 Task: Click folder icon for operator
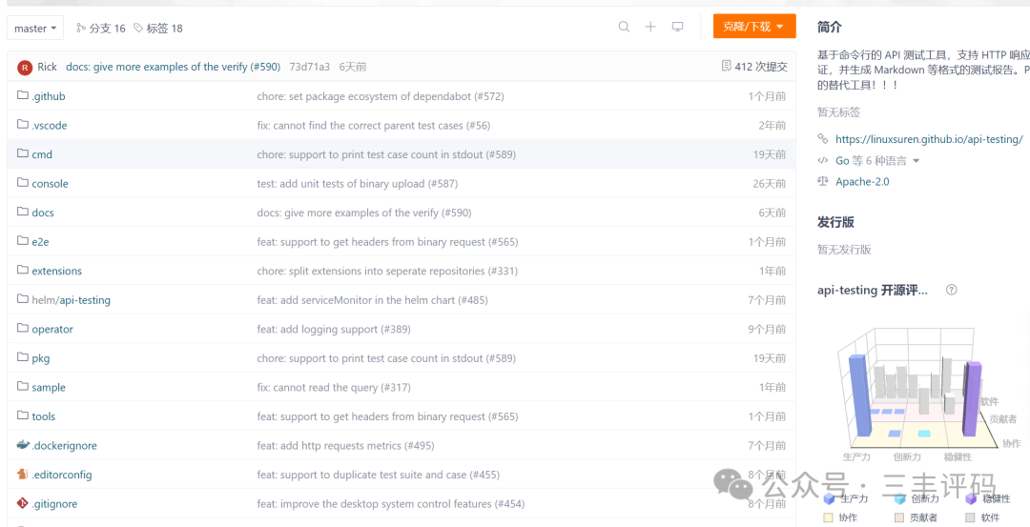[x=23, y=328]
